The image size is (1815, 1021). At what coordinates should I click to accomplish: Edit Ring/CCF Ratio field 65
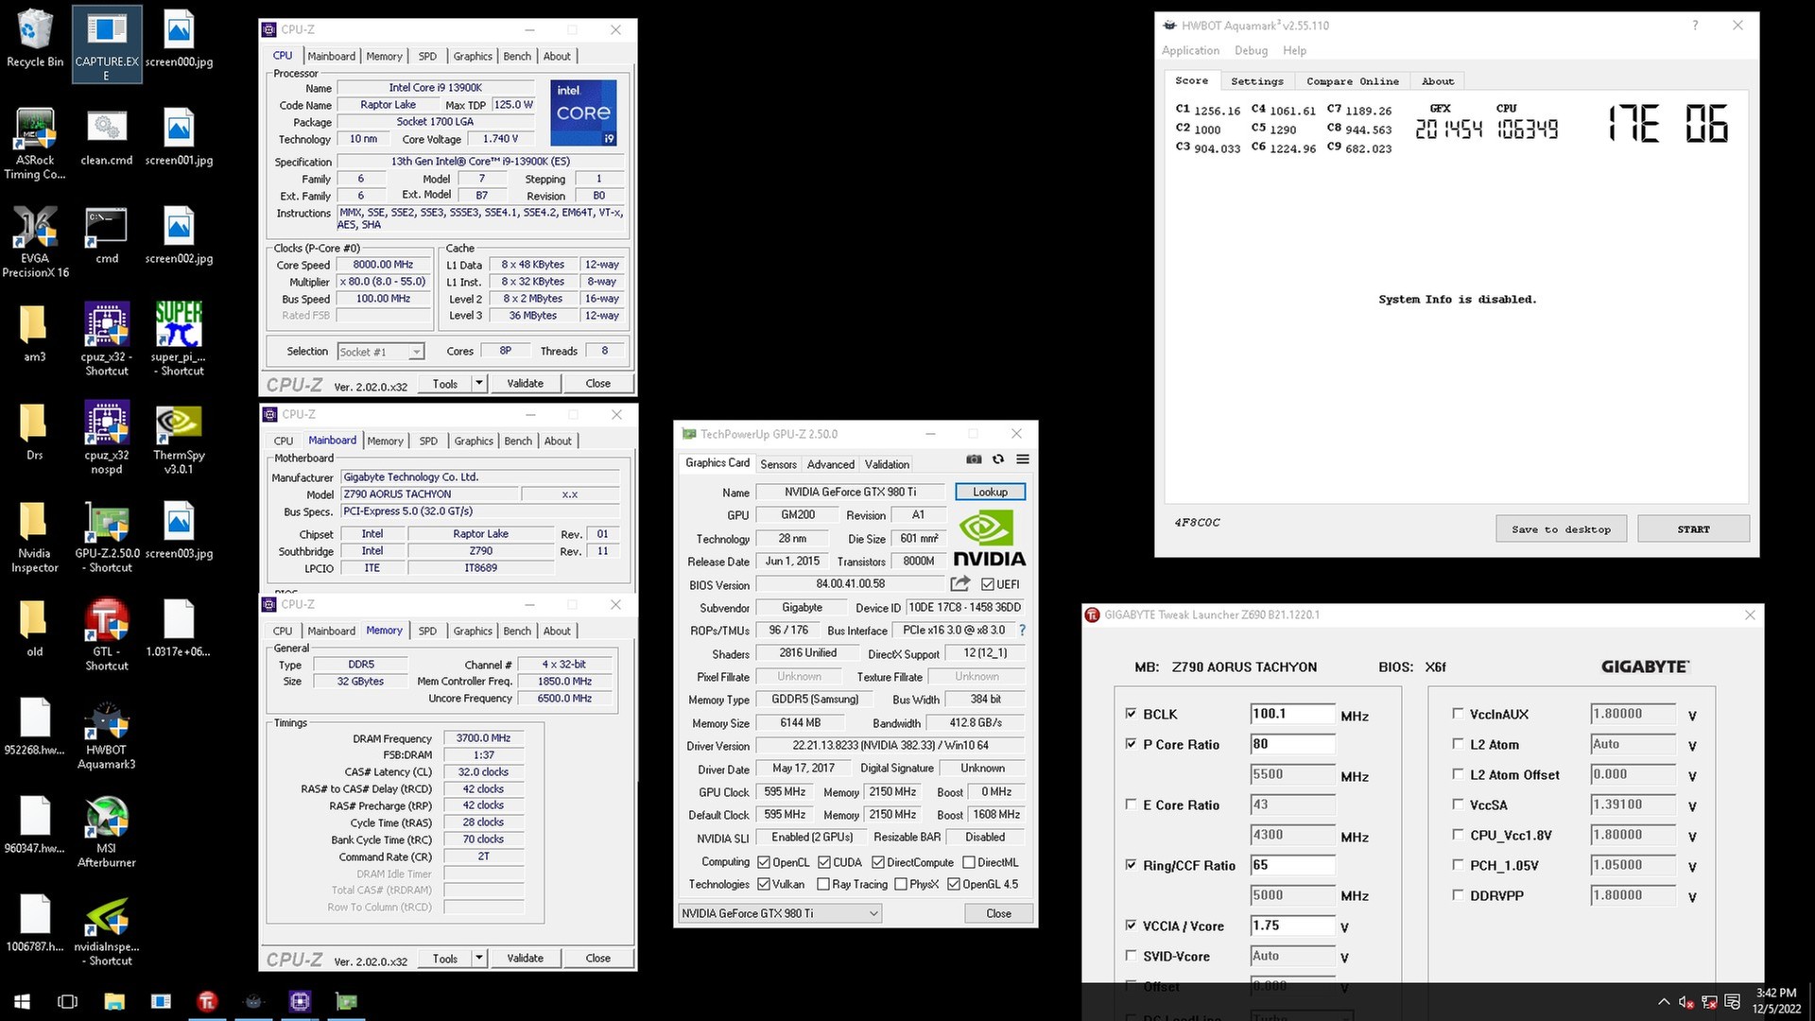(1292, 865)
